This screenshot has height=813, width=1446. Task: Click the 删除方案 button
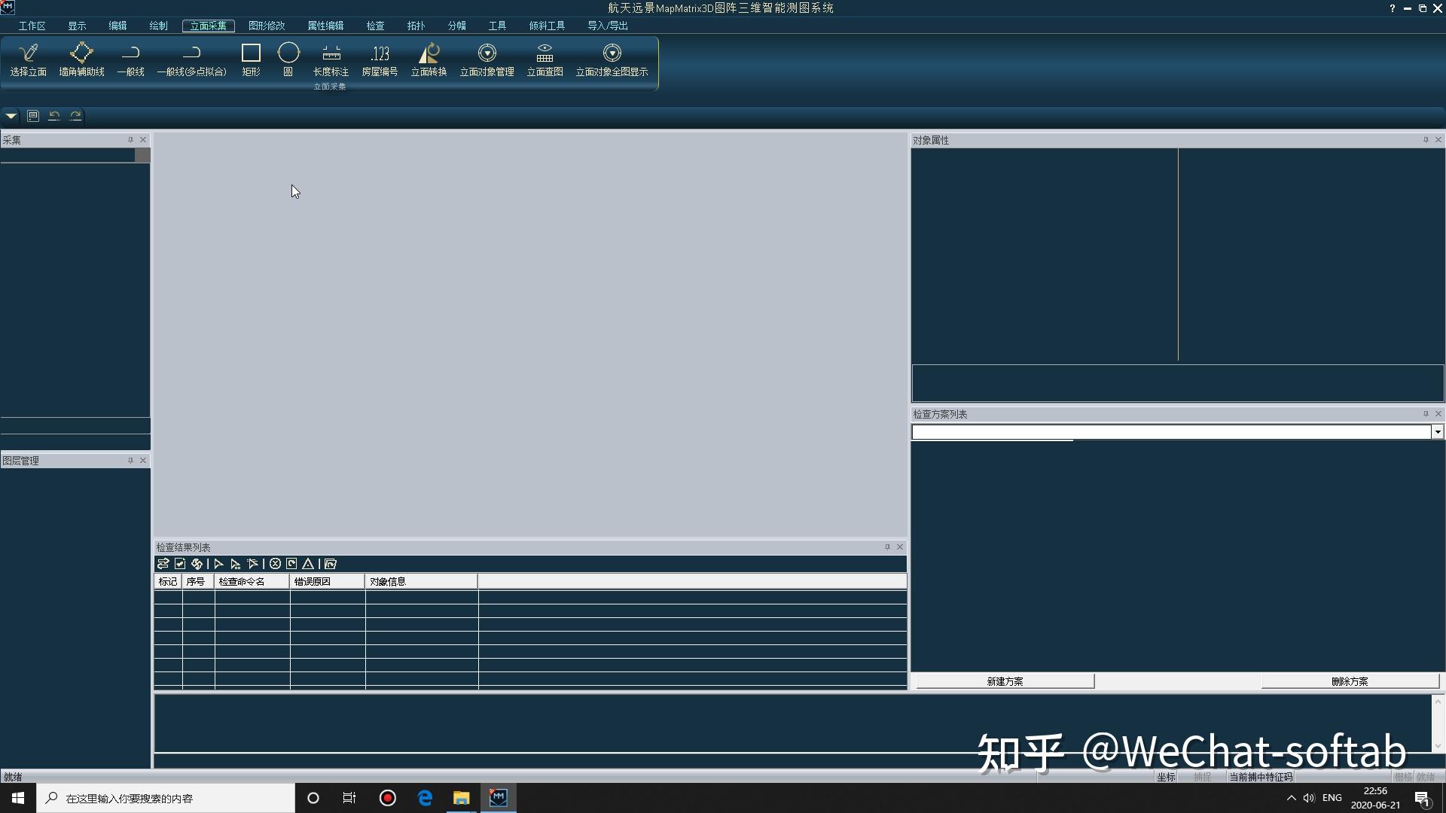[x=1349, y=681]
